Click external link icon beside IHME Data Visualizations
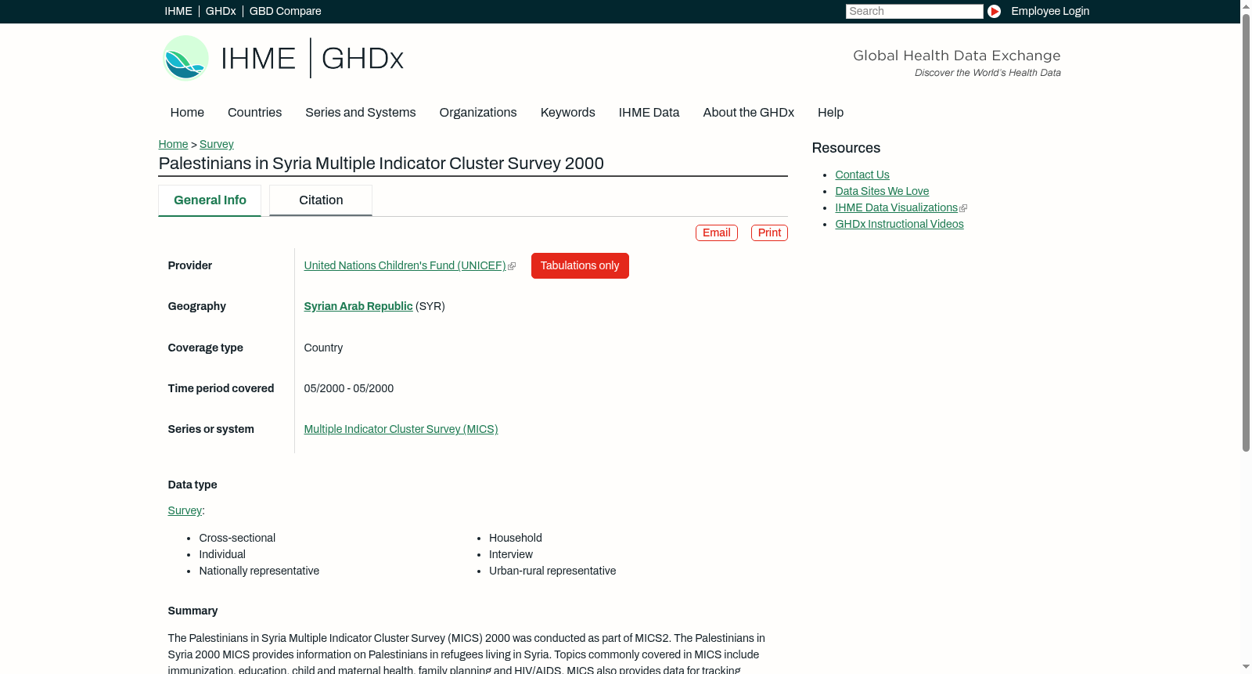Viewport: 1252px width, 674px height. pyautogui.click(x=963, y=208)
